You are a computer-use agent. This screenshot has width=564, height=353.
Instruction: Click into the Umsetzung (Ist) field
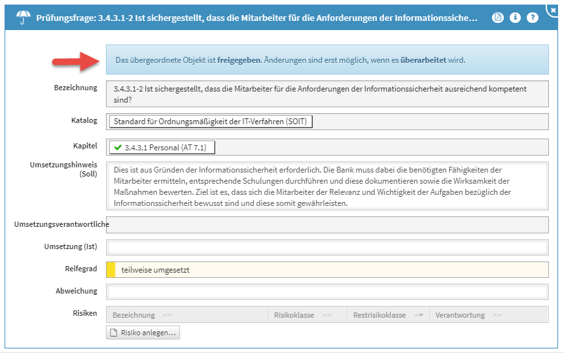(x=327, y=248)
